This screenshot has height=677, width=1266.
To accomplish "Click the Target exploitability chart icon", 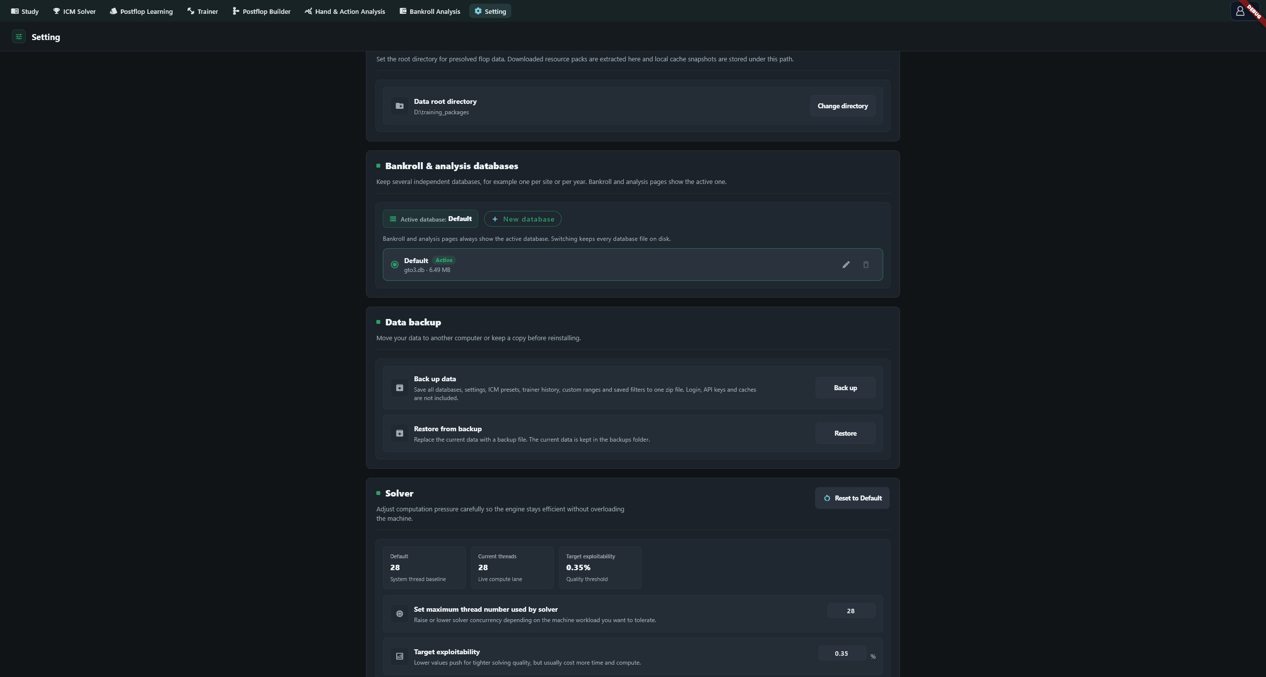I will [x=400, y=656].
